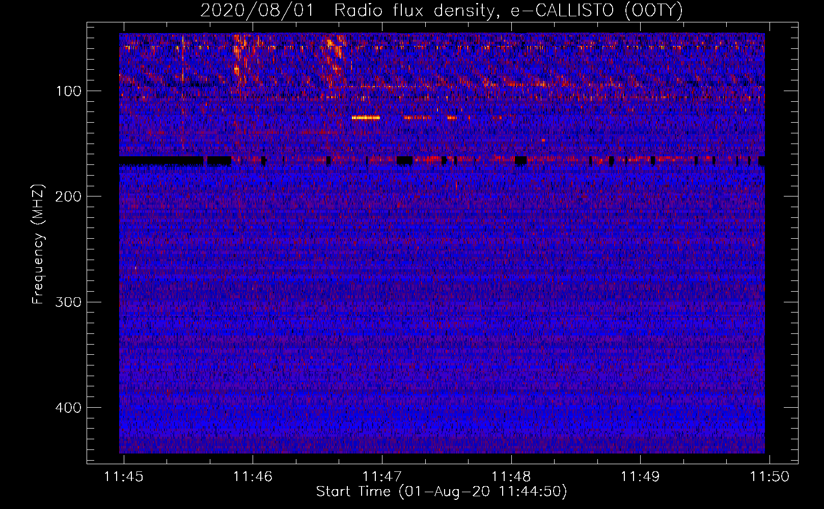Click the bright yellow burst near 11:47
This screenshot has width=824, height=509.
pos(366,118)
